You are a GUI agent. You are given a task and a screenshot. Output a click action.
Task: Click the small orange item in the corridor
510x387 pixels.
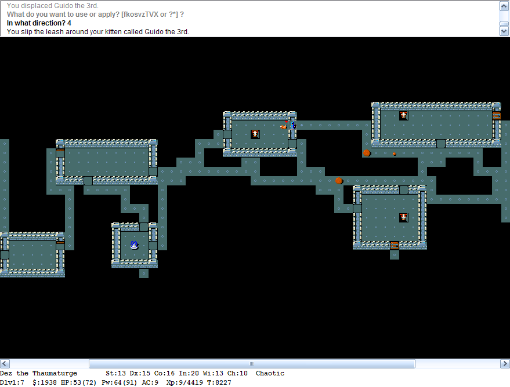coord(394,154)
